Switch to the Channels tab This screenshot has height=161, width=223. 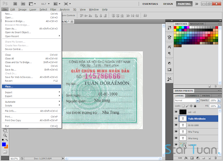pyautogui.click(x=193, y=96)
